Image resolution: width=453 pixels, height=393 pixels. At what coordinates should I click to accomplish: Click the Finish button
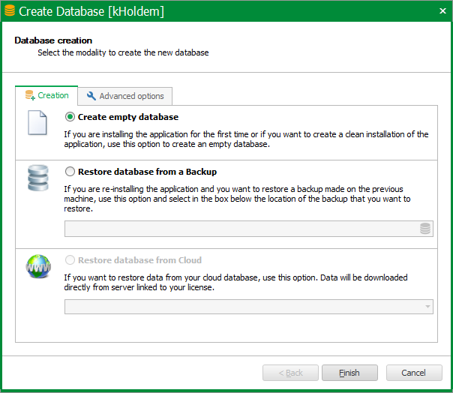coord(349,373)
